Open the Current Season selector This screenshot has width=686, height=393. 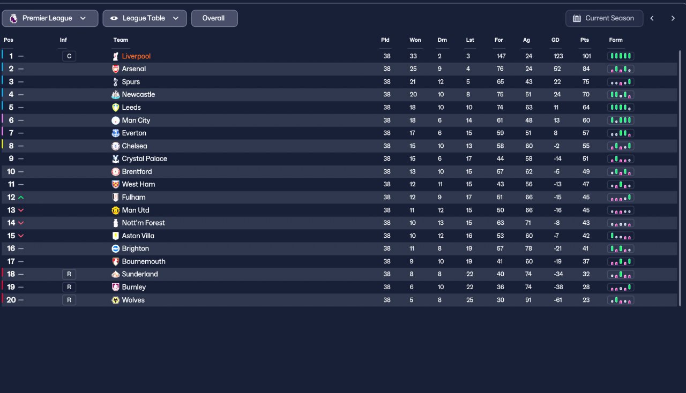coord(604,18)
